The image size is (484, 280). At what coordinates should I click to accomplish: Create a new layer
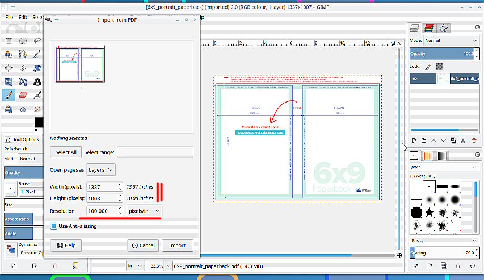pos(414,141)
